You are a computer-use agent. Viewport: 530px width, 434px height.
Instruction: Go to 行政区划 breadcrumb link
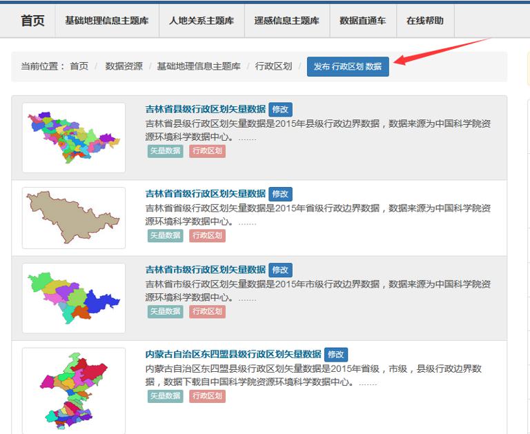click(273, 66)
